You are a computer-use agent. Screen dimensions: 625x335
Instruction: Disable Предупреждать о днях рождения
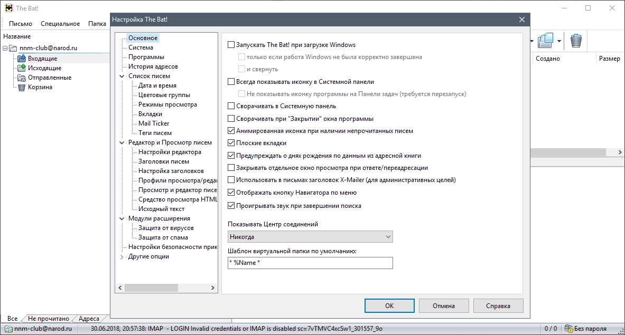pyautogui.click(x=231, y=156)
